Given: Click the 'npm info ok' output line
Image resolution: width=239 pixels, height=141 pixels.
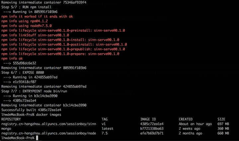Looking at the screenshot, I should pyautogui.click(x=12, y=59).
